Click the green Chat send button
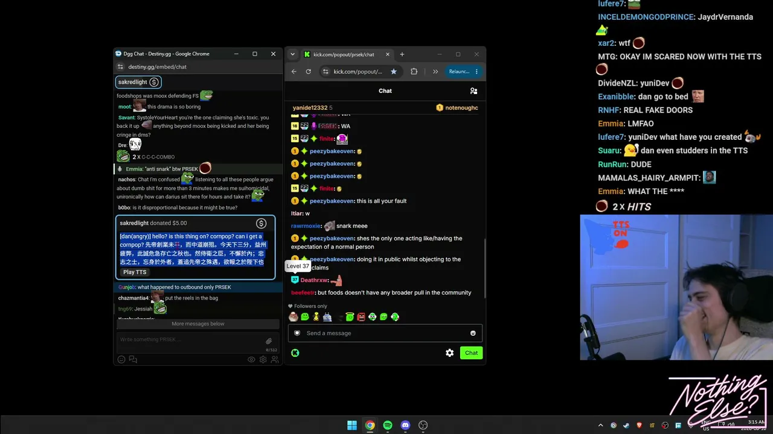The image size is (773, 434). (x=471, y=353)
